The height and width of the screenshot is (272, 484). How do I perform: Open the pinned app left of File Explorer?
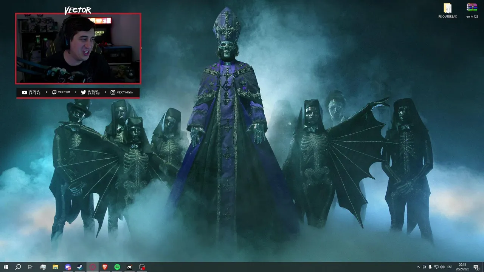click(x=43, y=267)
